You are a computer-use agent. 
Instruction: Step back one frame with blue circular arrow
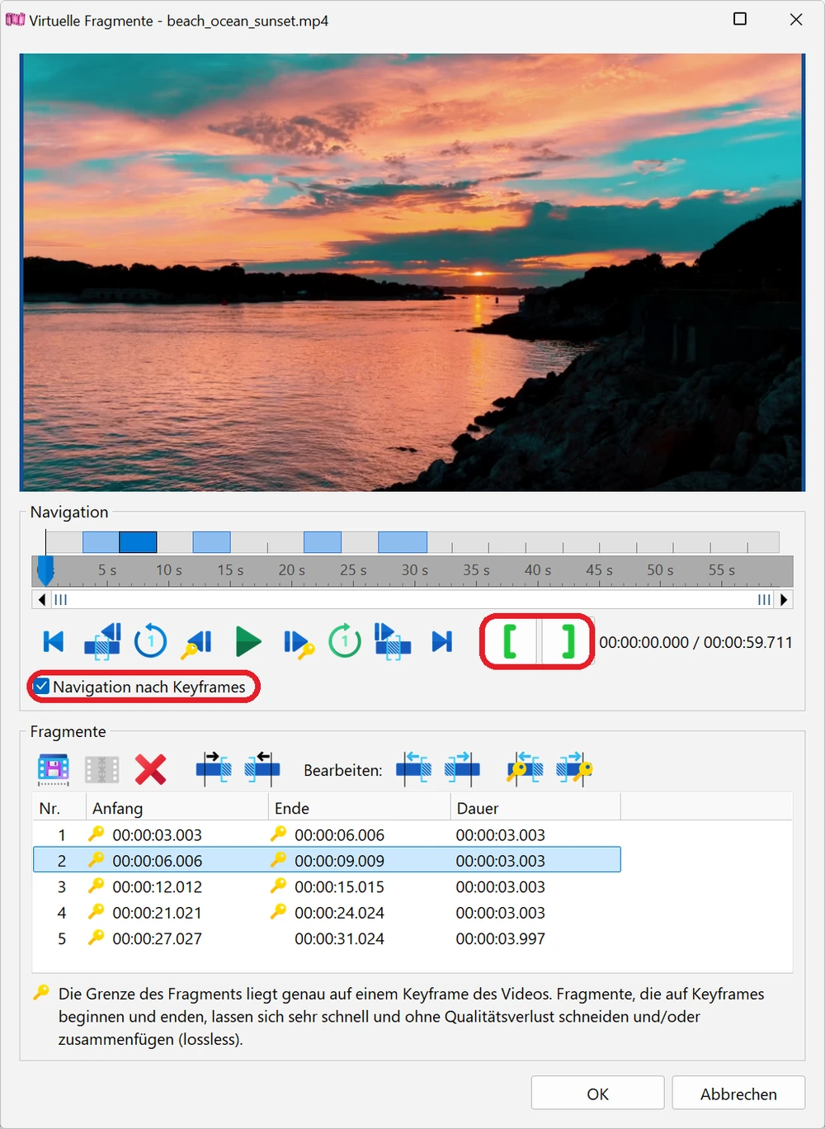150,641
